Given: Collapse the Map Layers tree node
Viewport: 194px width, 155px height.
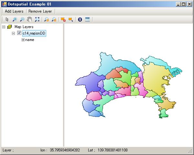Looking at the screenshot, I should 4,27.
